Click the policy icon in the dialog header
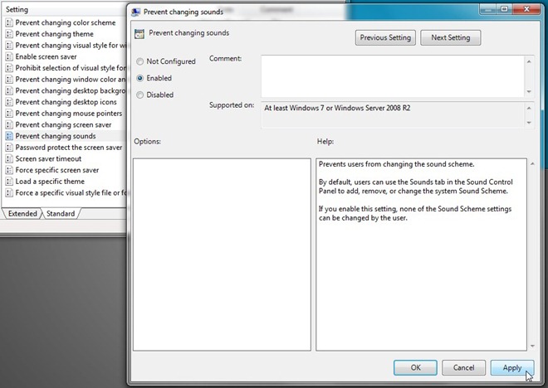 click(139, 34)
